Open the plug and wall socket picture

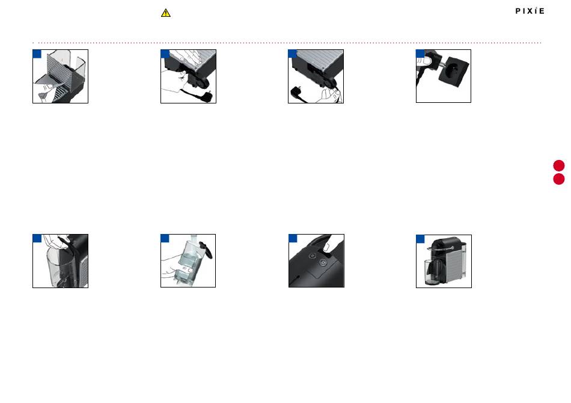(444, 76)
